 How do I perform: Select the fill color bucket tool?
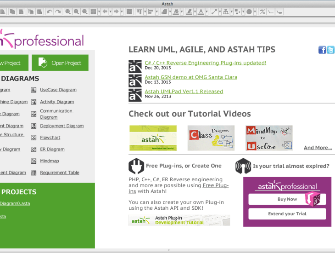click(x=175, y=11)
